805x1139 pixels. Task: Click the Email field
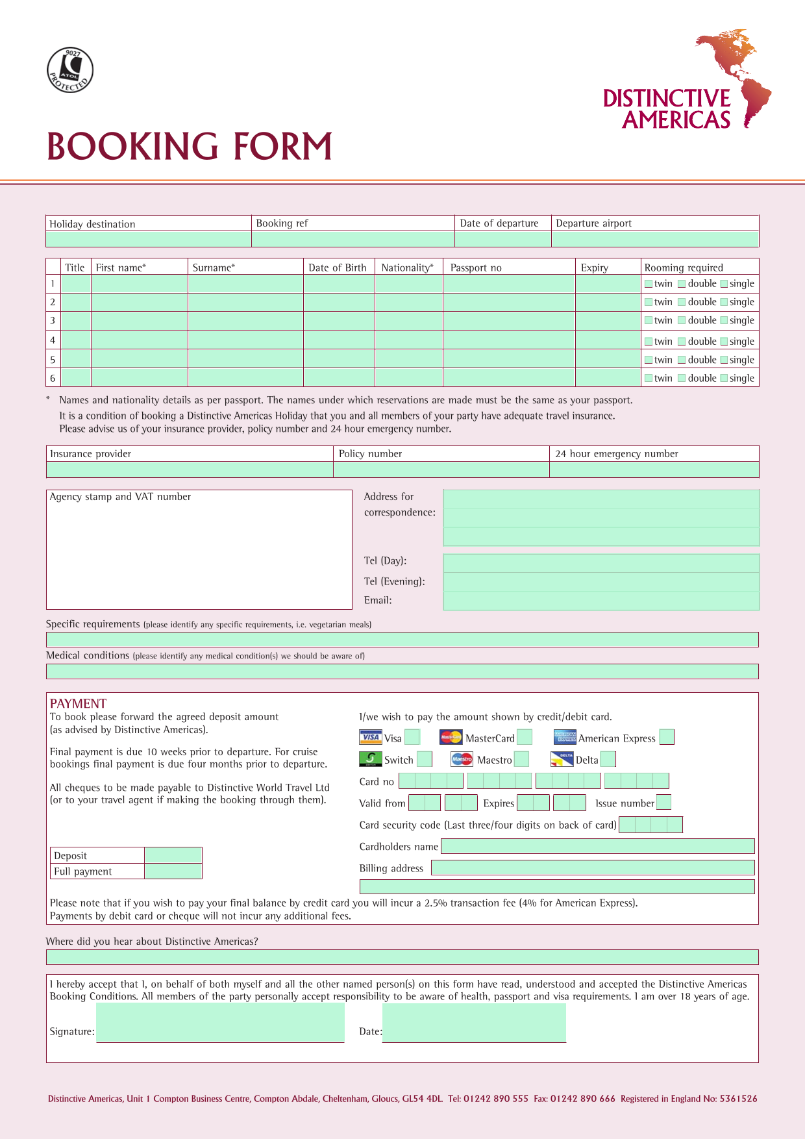tap(601, 601)
